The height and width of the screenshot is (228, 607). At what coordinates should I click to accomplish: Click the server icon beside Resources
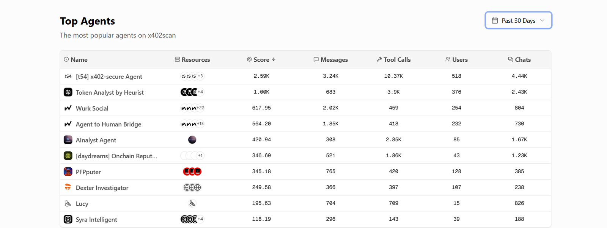(177, 59)
